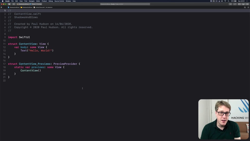
Task: Open the Editor menu
Action: click(x=38, y=1)
